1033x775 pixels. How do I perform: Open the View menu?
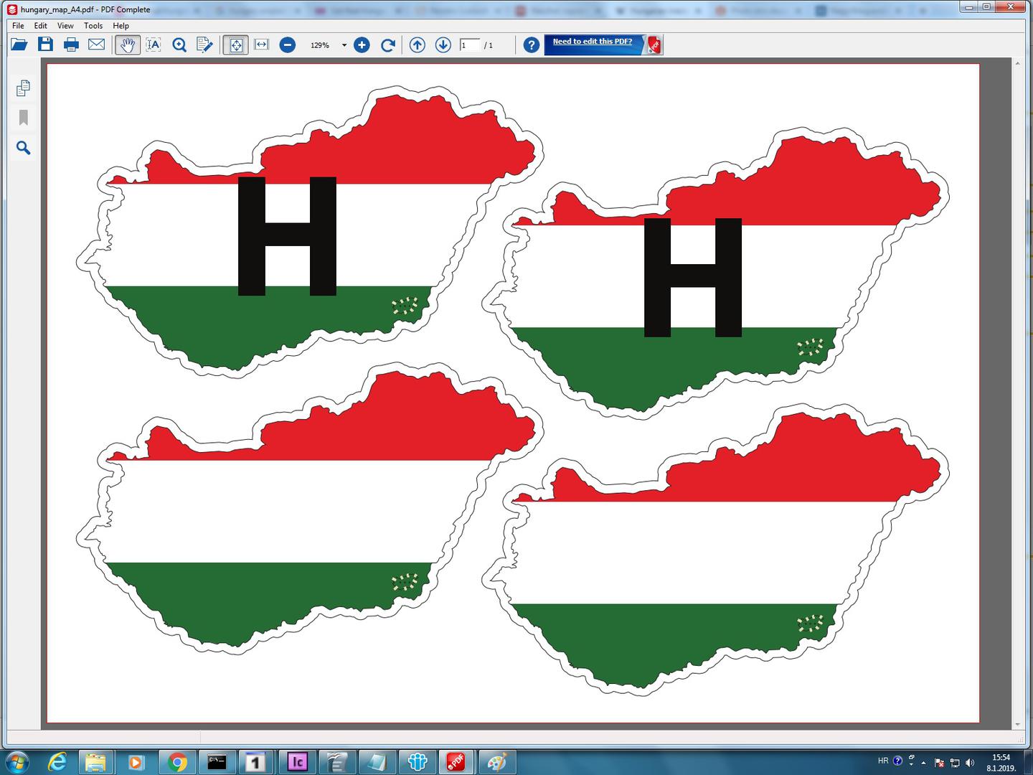click(x=65, y=26)
